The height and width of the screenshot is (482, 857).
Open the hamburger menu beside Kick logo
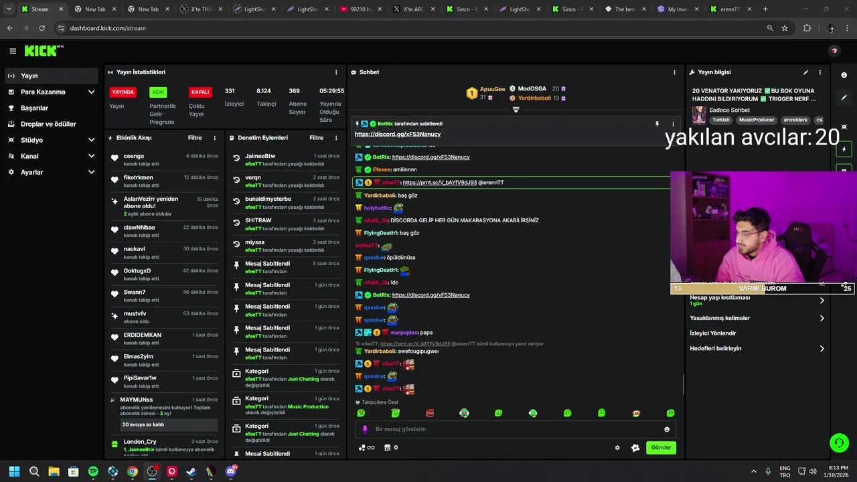coord(13,51)
